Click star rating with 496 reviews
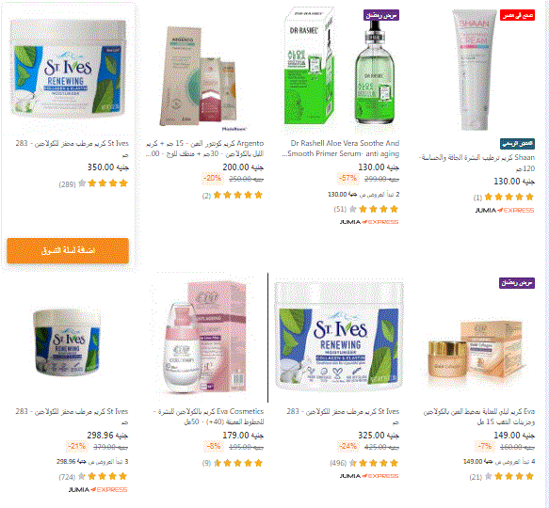The width and height of the screenshot is (549, 508). coord(374,463)
